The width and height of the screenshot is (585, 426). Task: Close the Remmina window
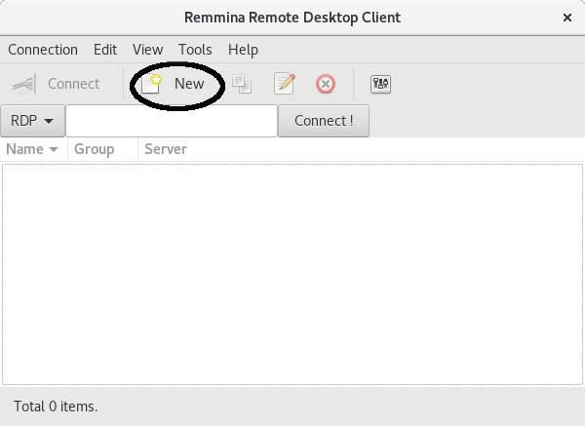pyautogui.click(x=567, y=18)
